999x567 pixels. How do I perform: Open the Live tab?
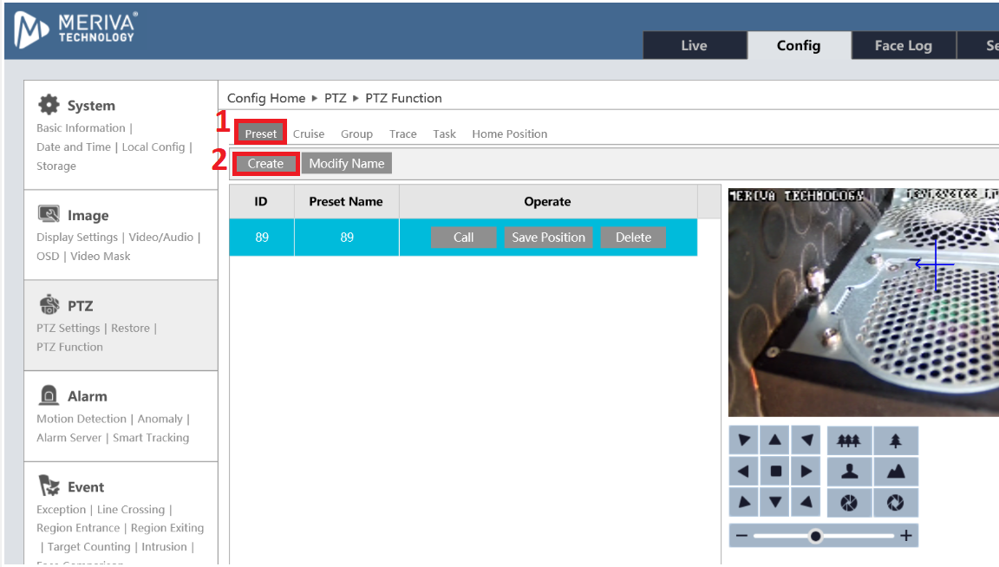(x=694, y=46)
